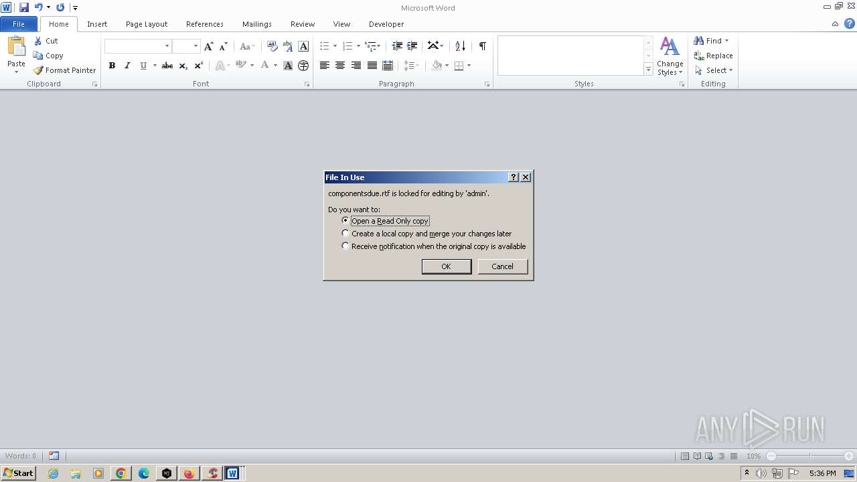
Task: Open the line spacing dropdown
Action: pos(411,66)
